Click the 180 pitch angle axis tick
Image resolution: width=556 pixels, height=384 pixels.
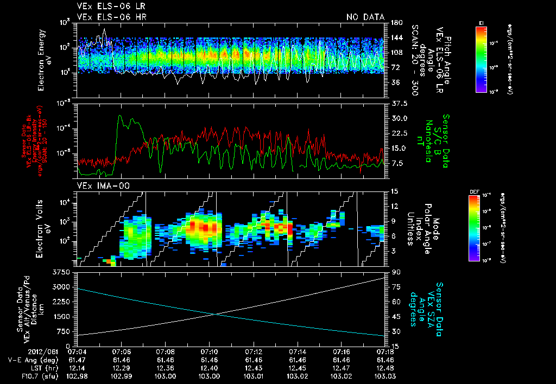click(x=397, y=23)
